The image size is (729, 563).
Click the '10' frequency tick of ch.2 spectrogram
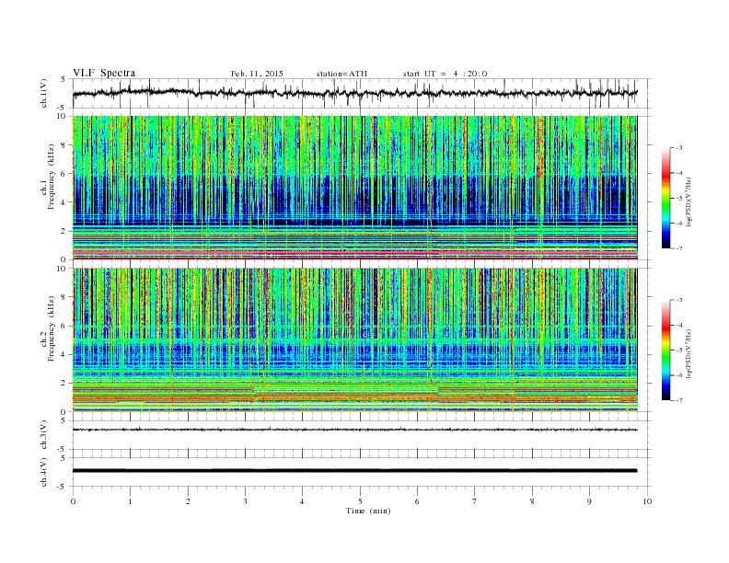(x=63, y=268)
